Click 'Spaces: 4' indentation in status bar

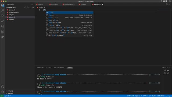tap(138, 96)
